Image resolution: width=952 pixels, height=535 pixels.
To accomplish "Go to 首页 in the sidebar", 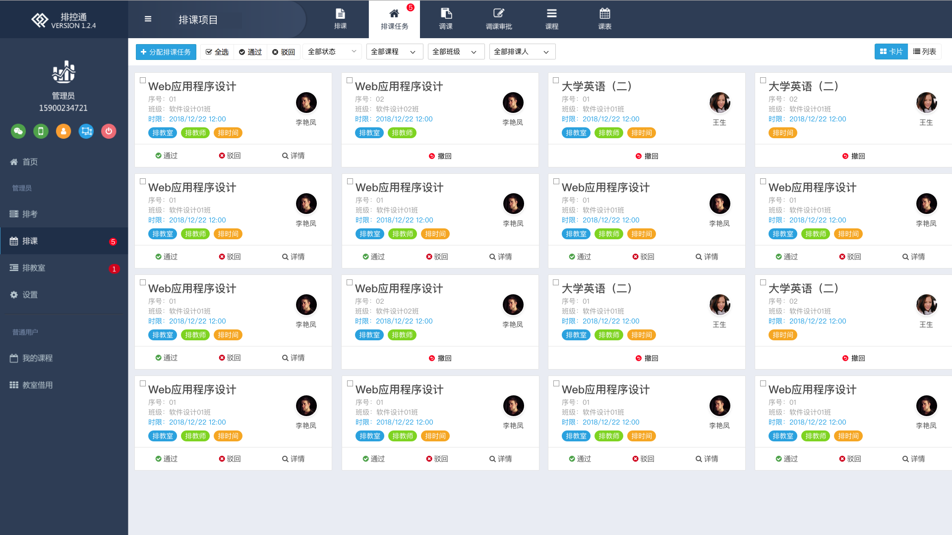I will [x=64, y=162].
